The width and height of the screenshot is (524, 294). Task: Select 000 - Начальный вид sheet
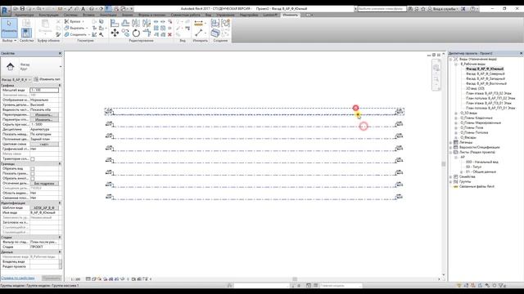[482, 162]
